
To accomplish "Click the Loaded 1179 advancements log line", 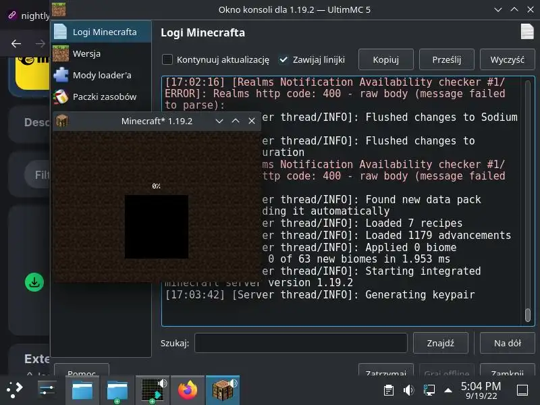I will (386, 235).
